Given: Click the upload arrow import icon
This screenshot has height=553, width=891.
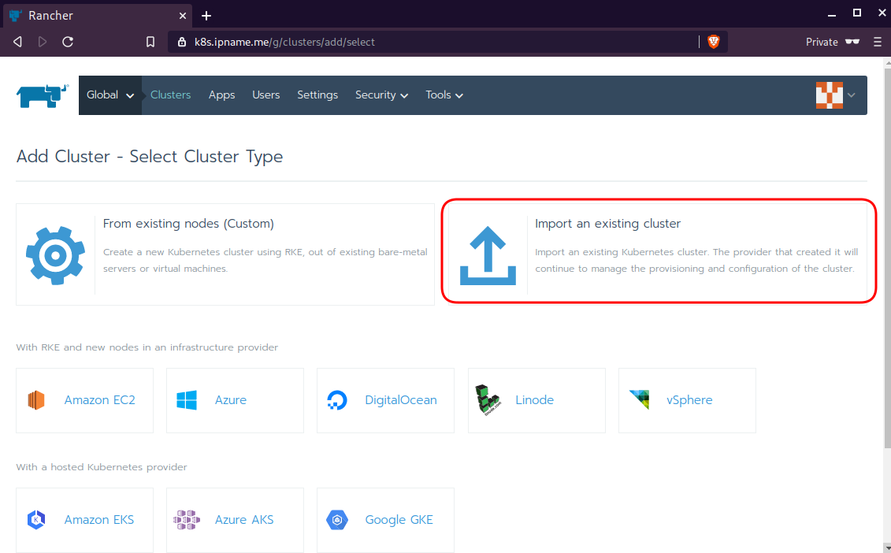Looking at the screenshot, I should (x=488, y=255).
